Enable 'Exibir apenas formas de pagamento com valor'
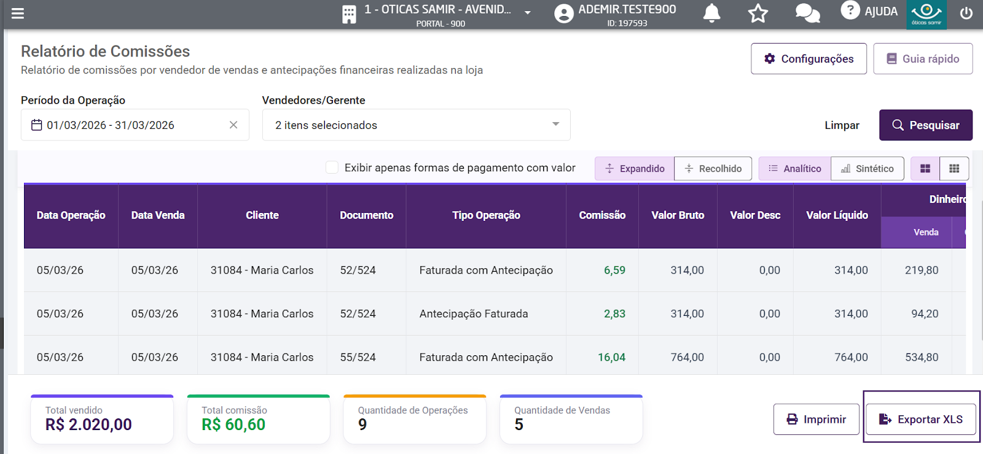Viewport: 983px width, 454px height. point(332,167)
